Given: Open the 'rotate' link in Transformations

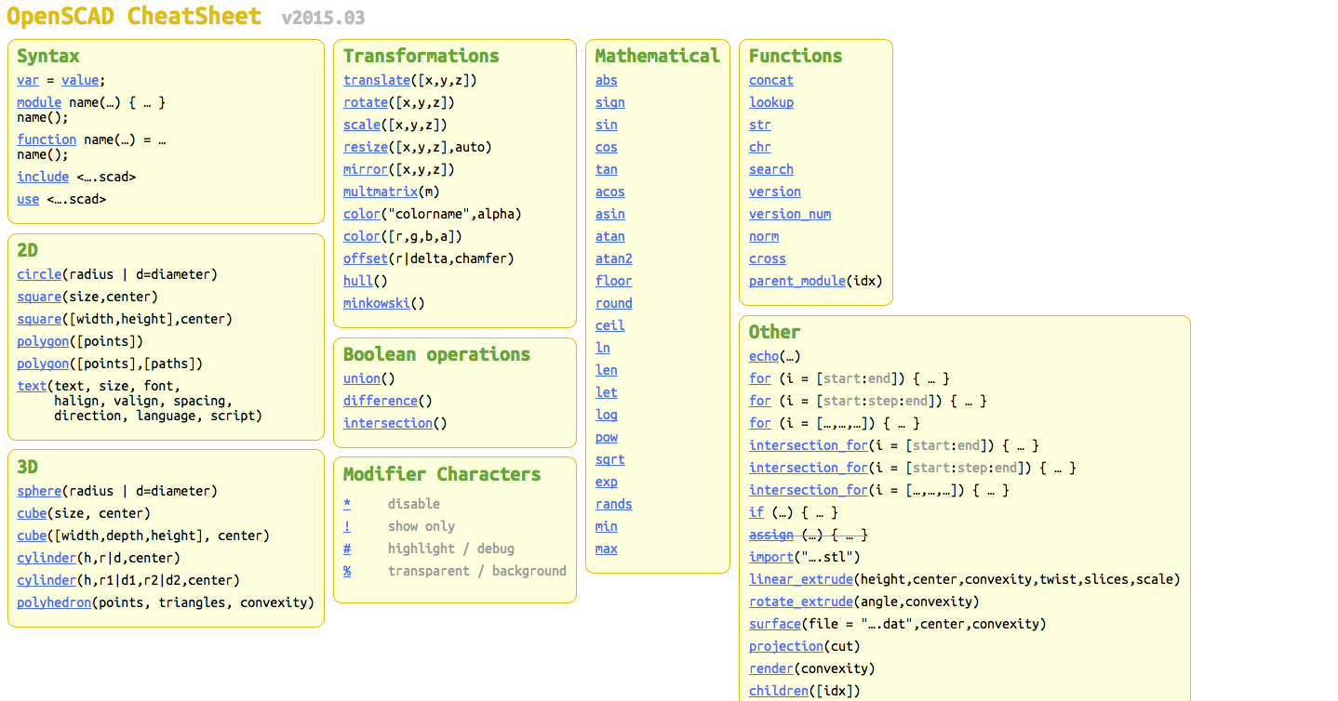Looking at the screenshot, I should click(x=366, y=102).
